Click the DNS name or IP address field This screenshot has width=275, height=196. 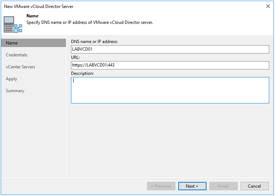pyautogui.click(x=170, y=49)
